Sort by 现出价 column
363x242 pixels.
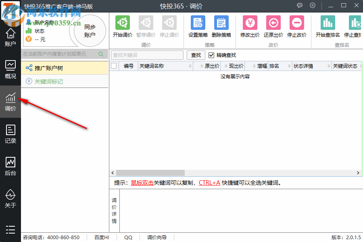click(x=233, y=66)
